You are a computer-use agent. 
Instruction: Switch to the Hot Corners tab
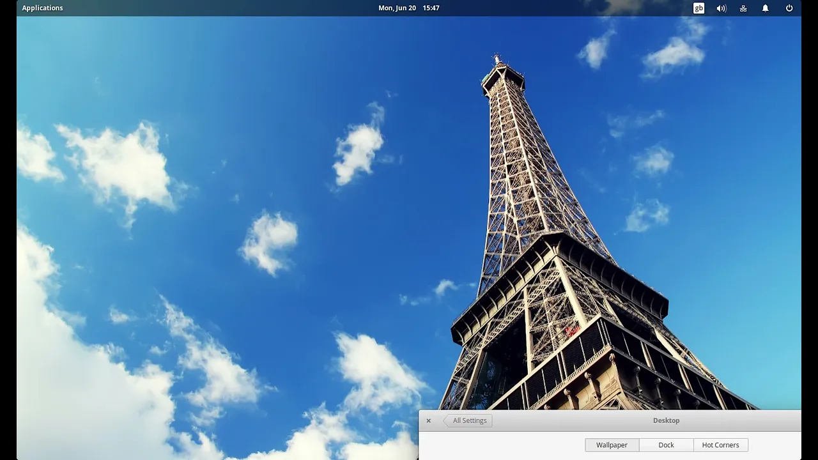coord(720,445)
